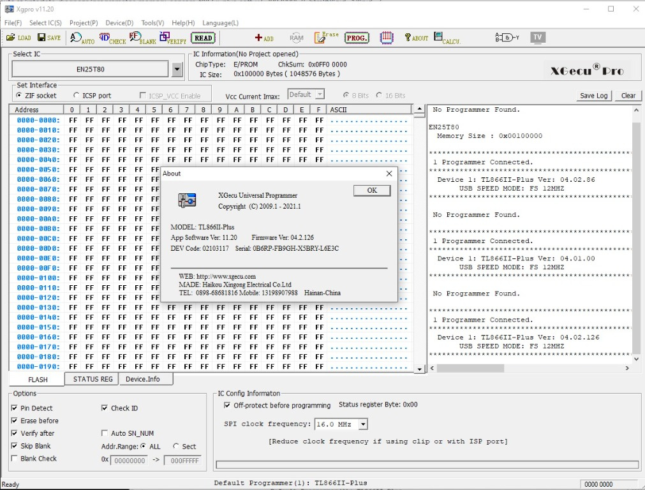This screenshot has width=645, height=490.
Task: Open the Help(H) menu
Action: [x=183, y=23]
